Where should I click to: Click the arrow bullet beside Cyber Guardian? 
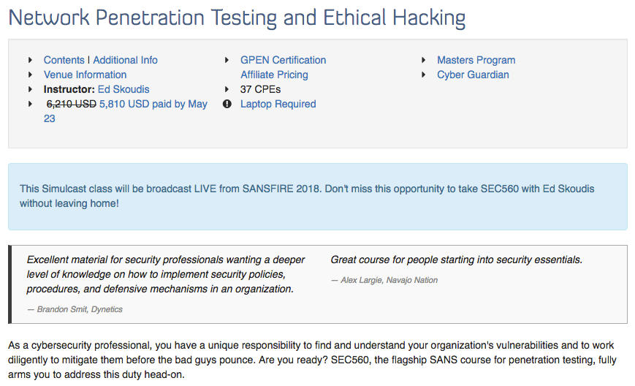click(x=424, y=75)
